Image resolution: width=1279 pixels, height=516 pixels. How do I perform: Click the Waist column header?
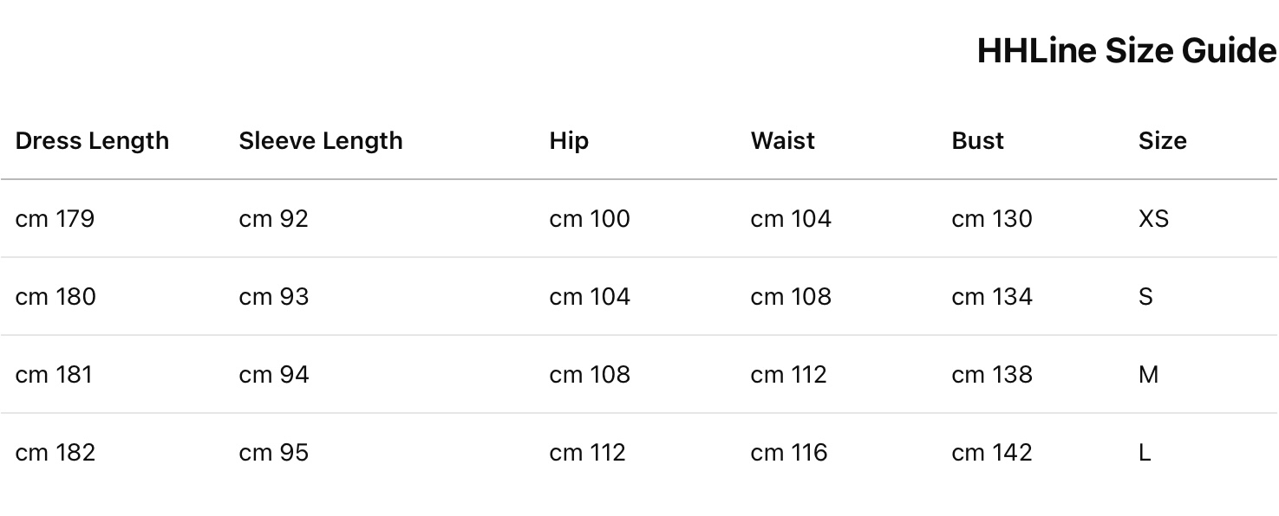[x=782, y=141]
